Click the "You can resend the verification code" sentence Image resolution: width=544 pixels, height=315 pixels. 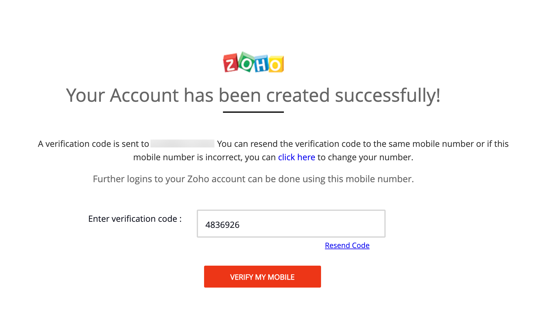(x=362, y=144)
